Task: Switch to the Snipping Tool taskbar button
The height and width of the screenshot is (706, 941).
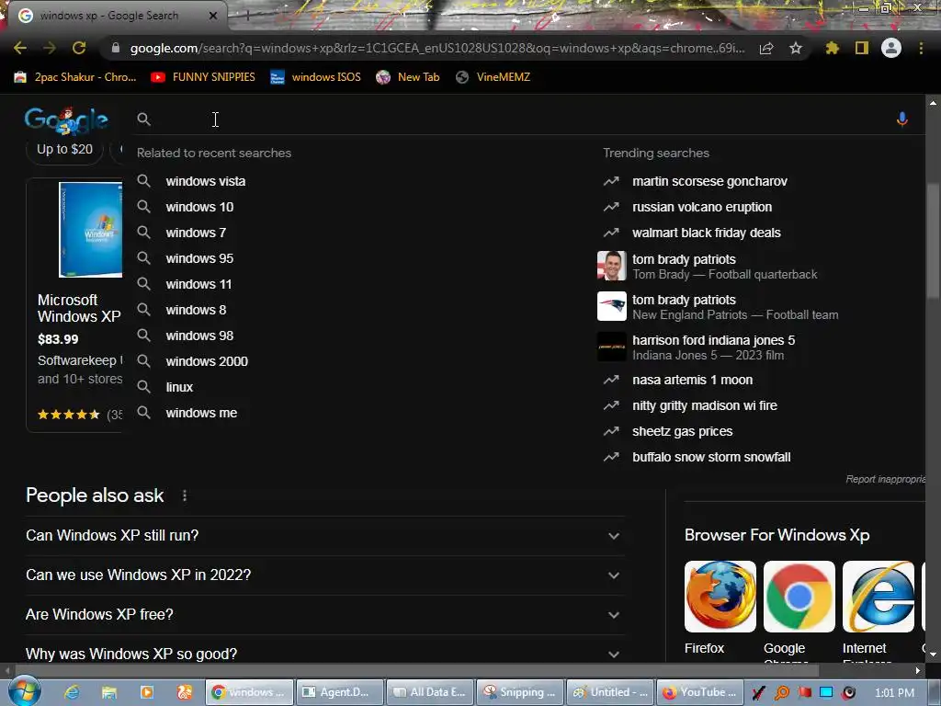Action: (520, 692)
